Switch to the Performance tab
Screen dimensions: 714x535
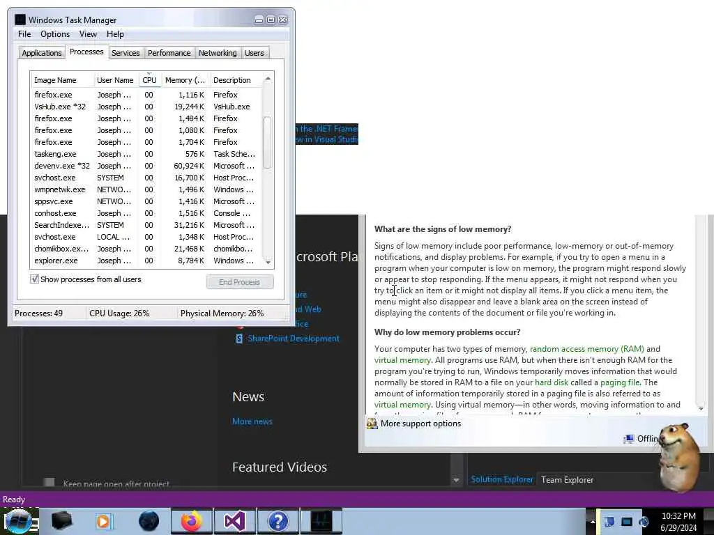(x=169, y=53)
